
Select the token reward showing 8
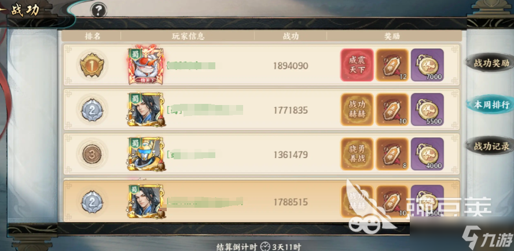click(392, 154)
